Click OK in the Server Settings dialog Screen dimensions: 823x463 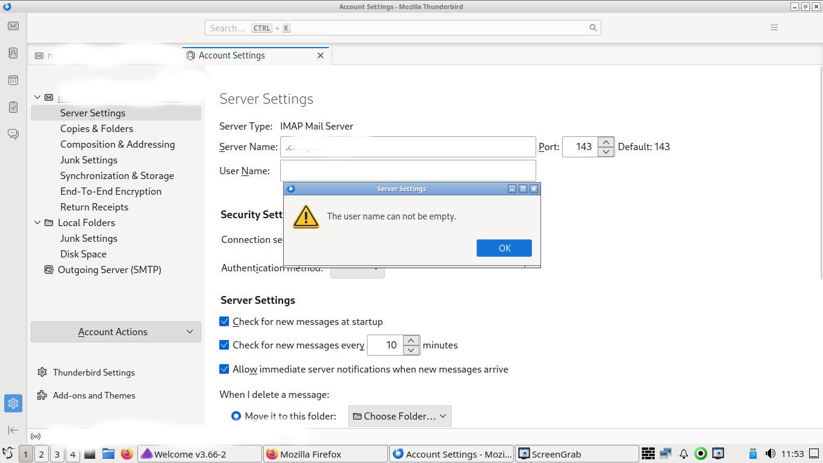[504, 248]
